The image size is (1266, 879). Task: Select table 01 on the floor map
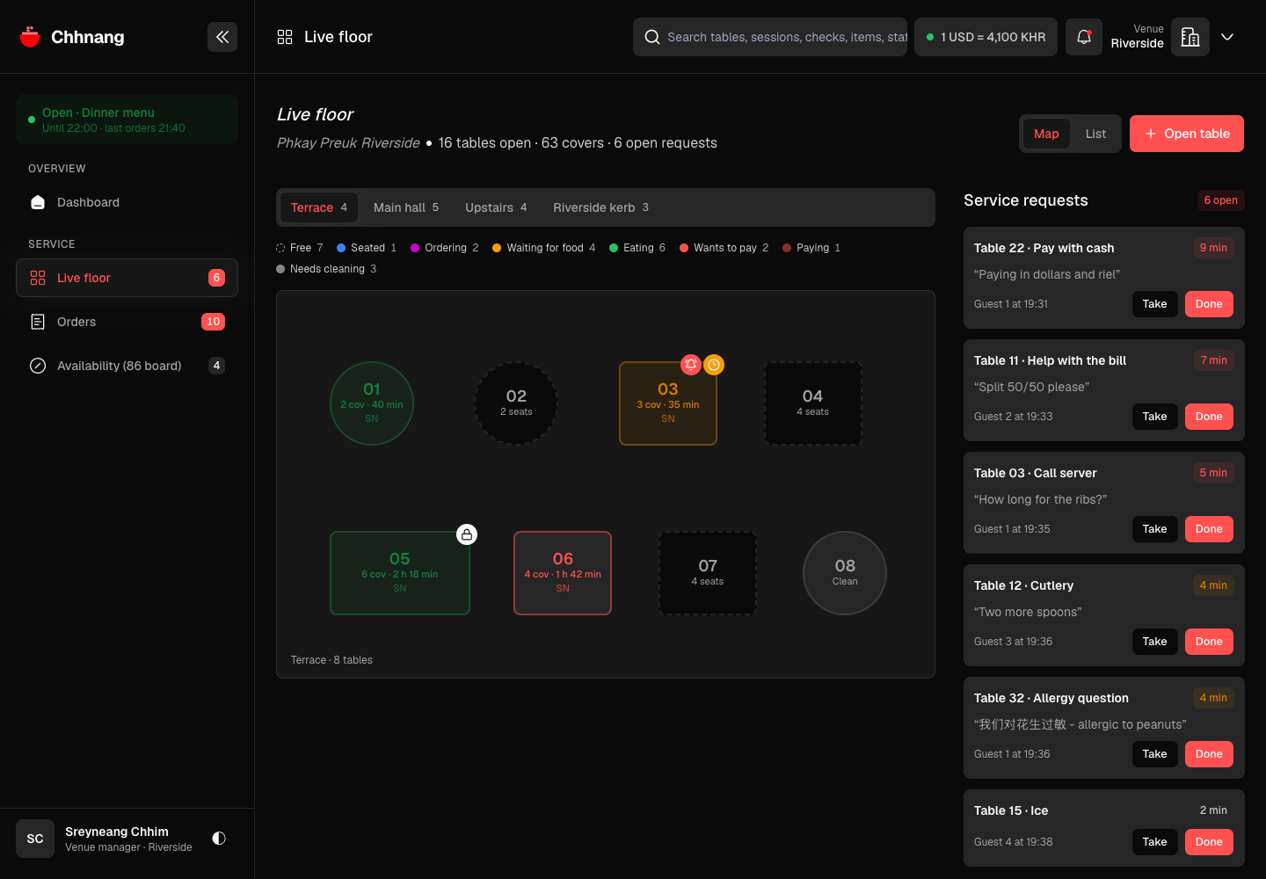(x=372, y=403)
